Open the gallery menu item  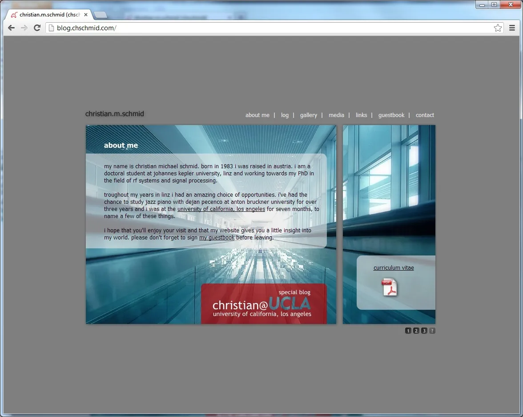point(309,115)
